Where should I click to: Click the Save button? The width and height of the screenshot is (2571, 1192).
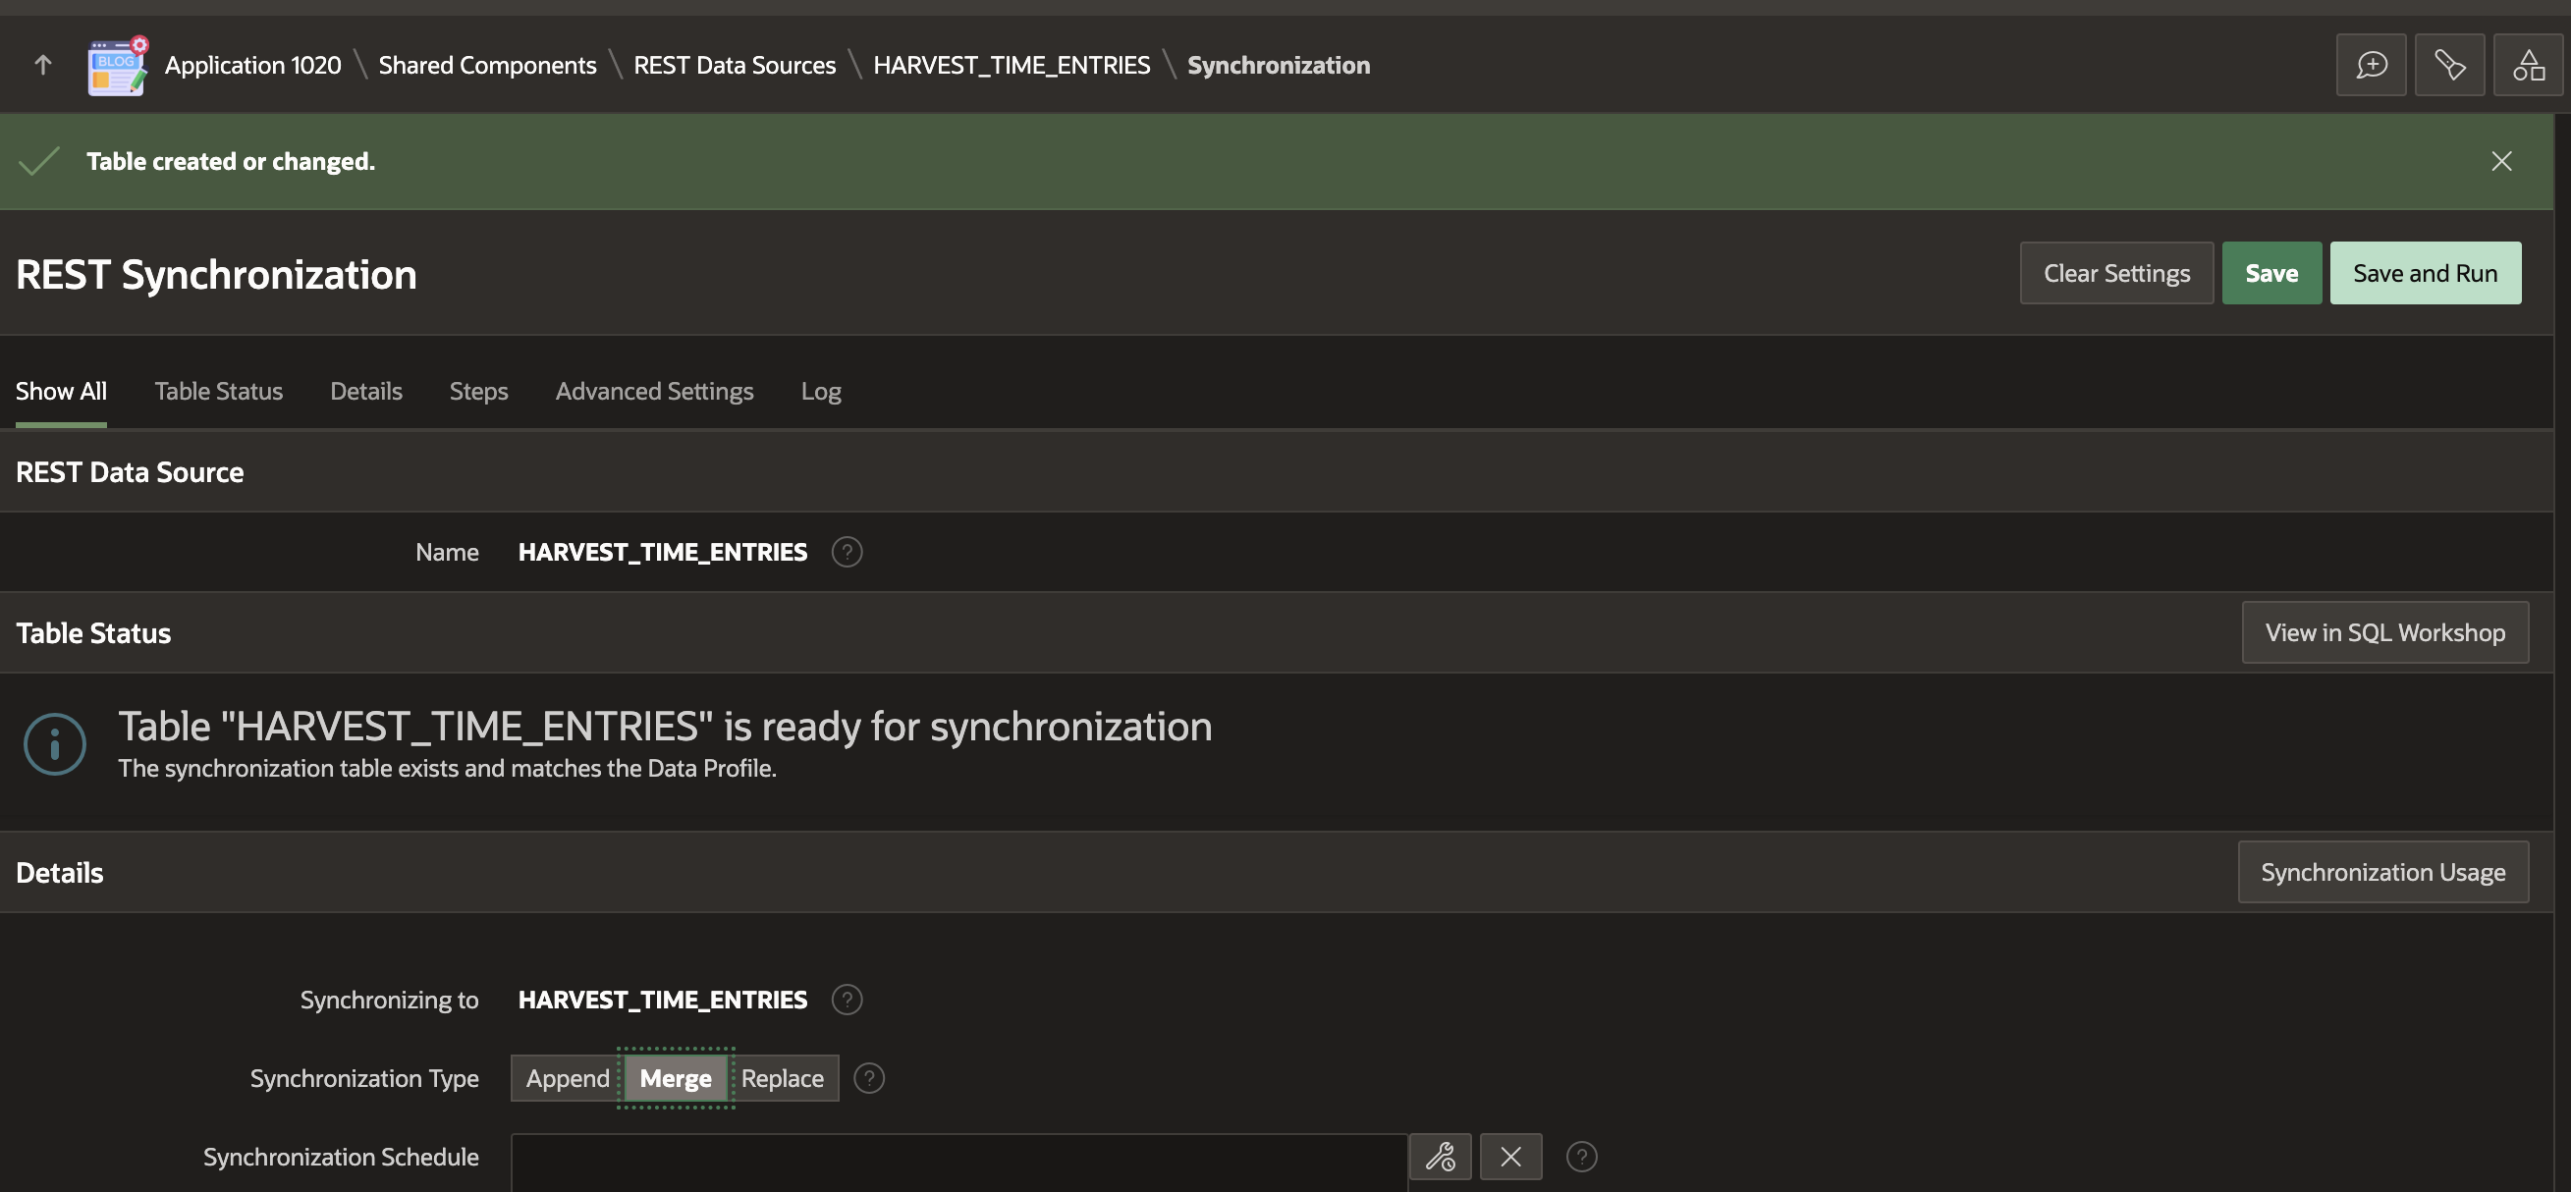click(2270, 272)
